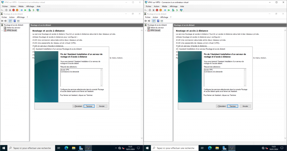Click Terminer in the VPN2 wizard
The height and width of the screenshot is (151, 287).
(x=89, y=106)
